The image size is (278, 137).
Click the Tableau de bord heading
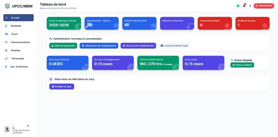pyautogui.click(x=53, y=4)
